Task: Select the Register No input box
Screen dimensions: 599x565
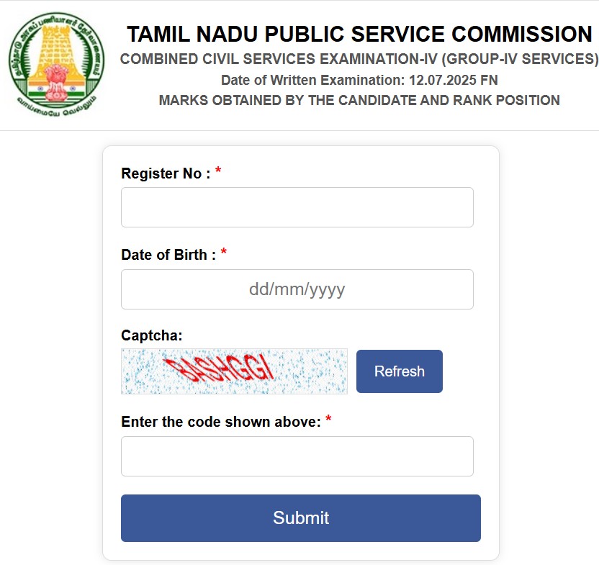Action: tap(297, 207)
